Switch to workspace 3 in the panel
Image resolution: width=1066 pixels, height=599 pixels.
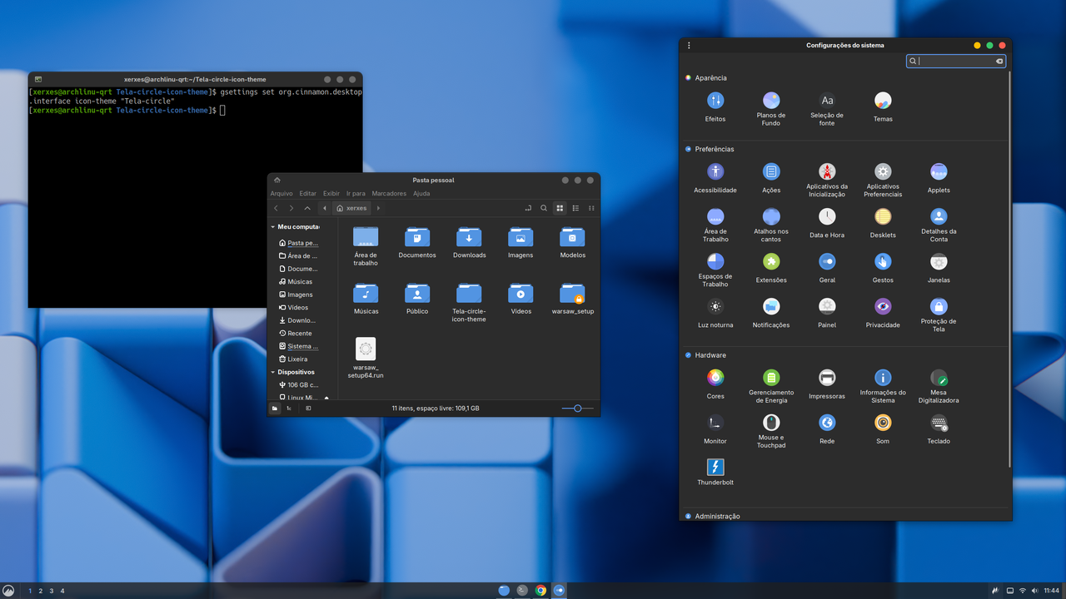pos(52,591)
